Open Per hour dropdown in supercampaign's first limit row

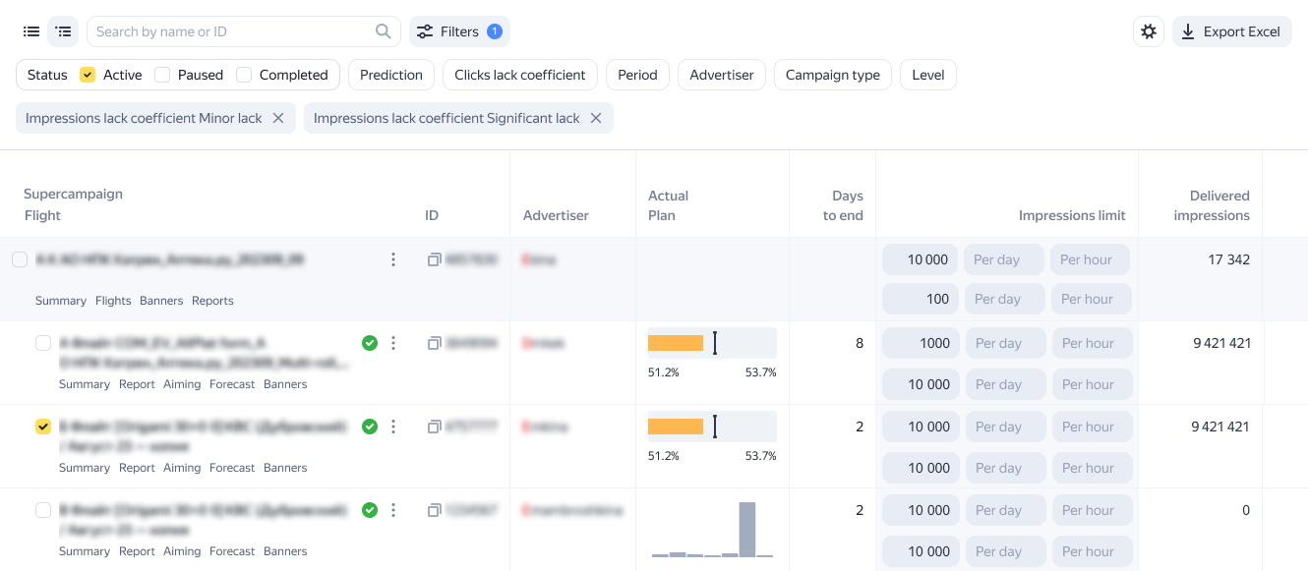tap(1091, 259)
